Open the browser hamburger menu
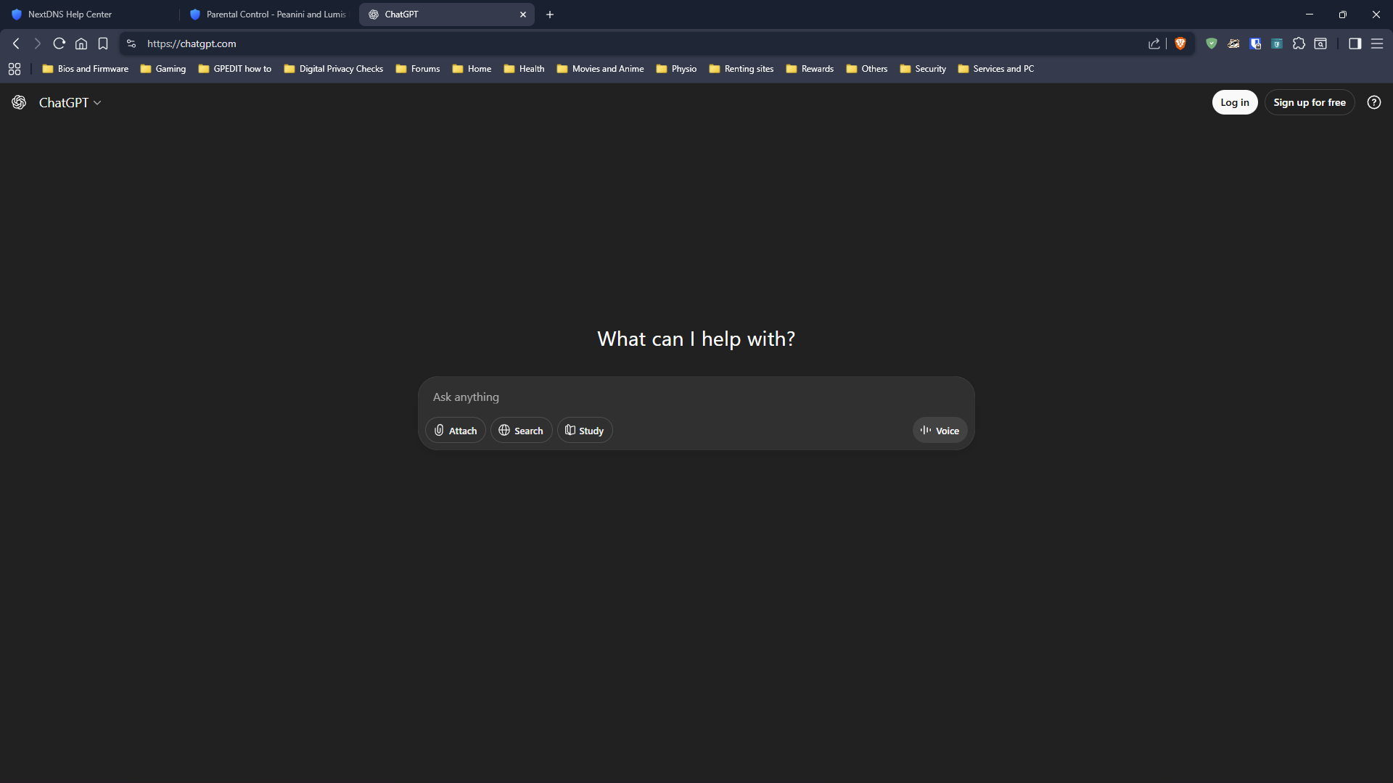Image resolution: width=1393 pixels, height=783 pixels. (1377, 43)
